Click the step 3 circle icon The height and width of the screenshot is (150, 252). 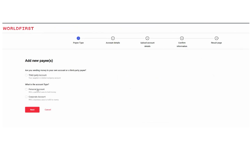pyautogui.click(x=147, y=38)
